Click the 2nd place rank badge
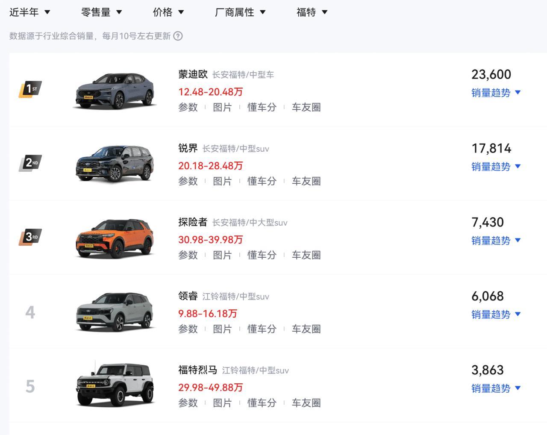 30,163
